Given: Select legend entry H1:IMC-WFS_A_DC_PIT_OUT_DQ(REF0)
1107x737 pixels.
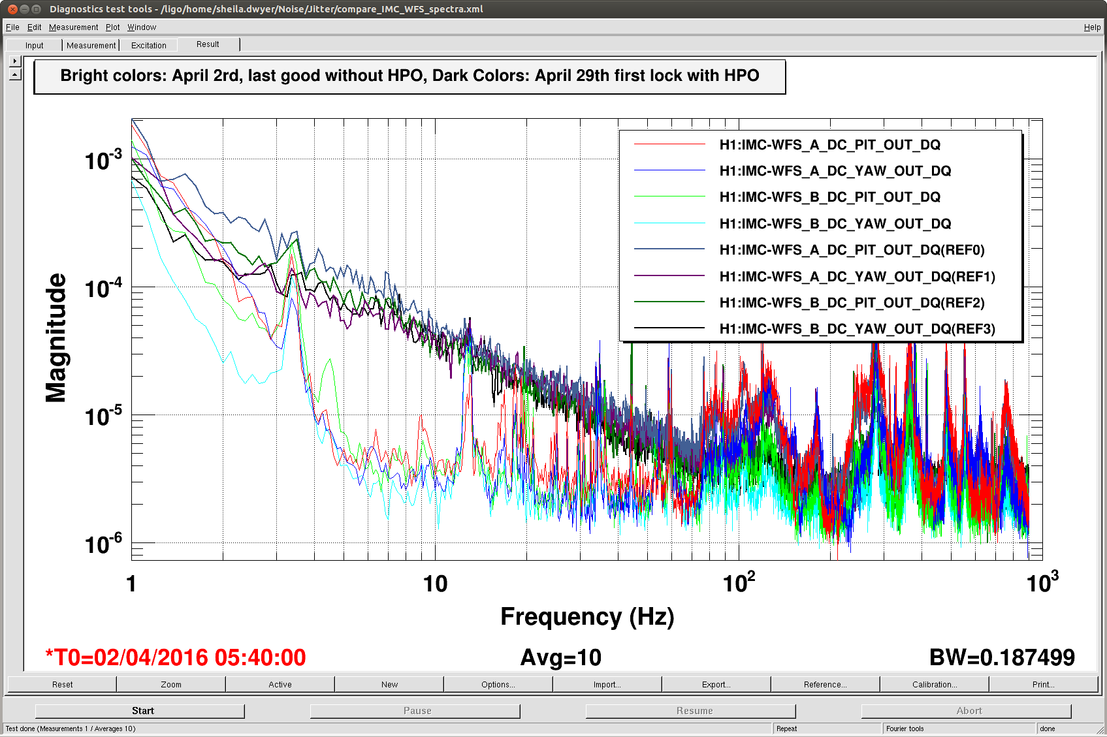Looking at the screenshot, I should (x=852, y=249).
